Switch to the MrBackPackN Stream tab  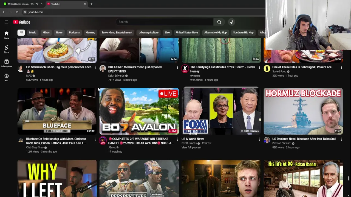tap(21, 4)
